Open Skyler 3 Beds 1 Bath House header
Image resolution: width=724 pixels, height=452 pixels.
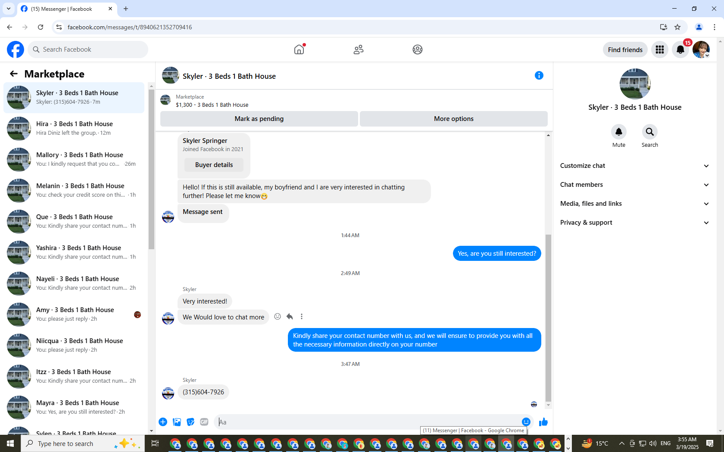(x=229, y=76)
